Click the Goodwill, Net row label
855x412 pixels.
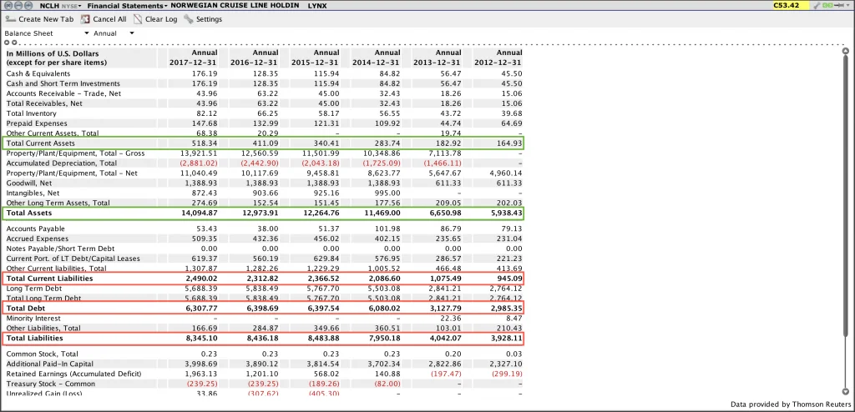[x=29, y=183]
